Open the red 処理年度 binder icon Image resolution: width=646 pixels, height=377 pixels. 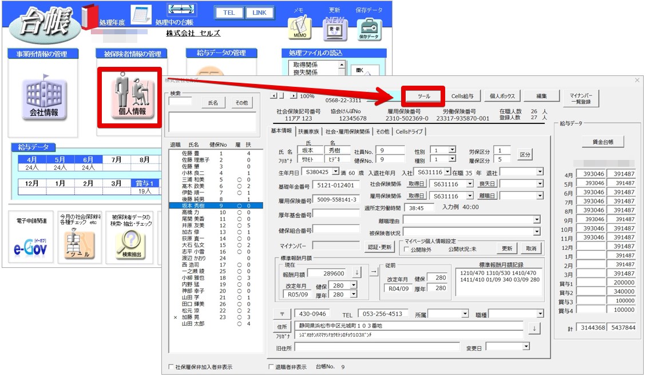coord(89,17)
